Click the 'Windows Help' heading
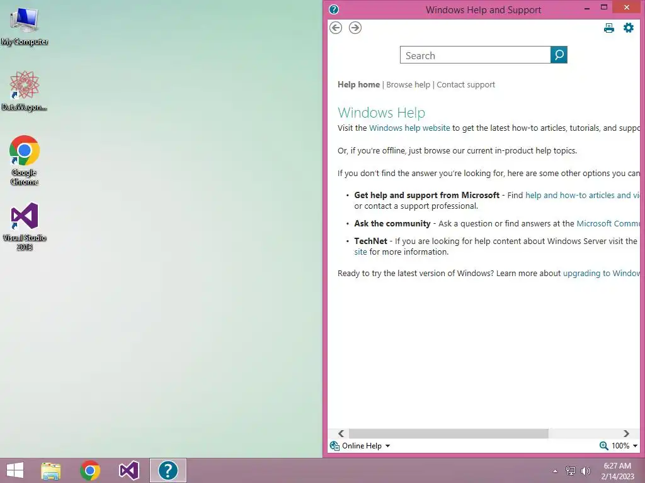This screenshot has height=483, width=645. (x=381, y=113)
